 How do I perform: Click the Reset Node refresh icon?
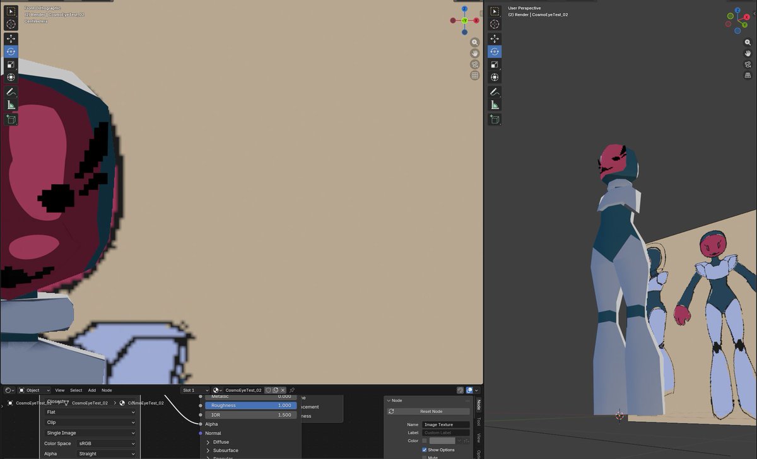tap(391, 411)
